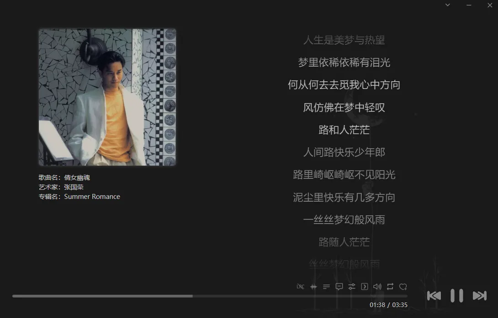Enable desktop lyrics via the speech bubble icon
Viewport: 498px width, 318px height.
tap(339, 287)
